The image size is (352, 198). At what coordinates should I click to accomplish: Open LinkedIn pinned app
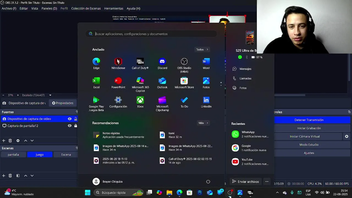click(x=206, y=102)
